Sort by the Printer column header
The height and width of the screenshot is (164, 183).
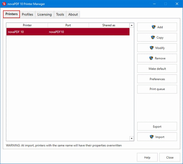pos(27,25)
